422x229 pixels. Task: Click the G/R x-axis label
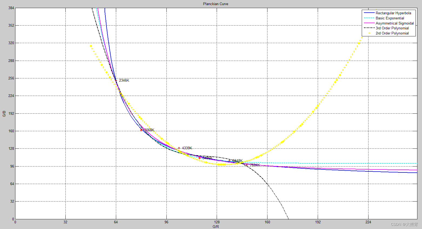(x=216, y=227)
